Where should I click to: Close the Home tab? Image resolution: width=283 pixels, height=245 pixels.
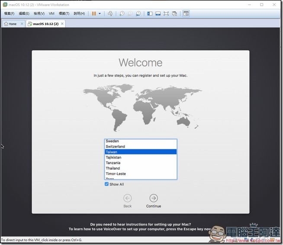click(22, 24)
